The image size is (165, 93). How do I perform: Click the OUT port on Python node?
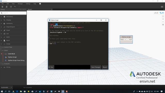(130, 40)
